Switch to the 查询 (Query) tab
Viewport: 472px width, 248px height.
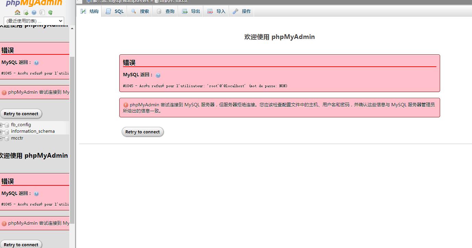165,11
